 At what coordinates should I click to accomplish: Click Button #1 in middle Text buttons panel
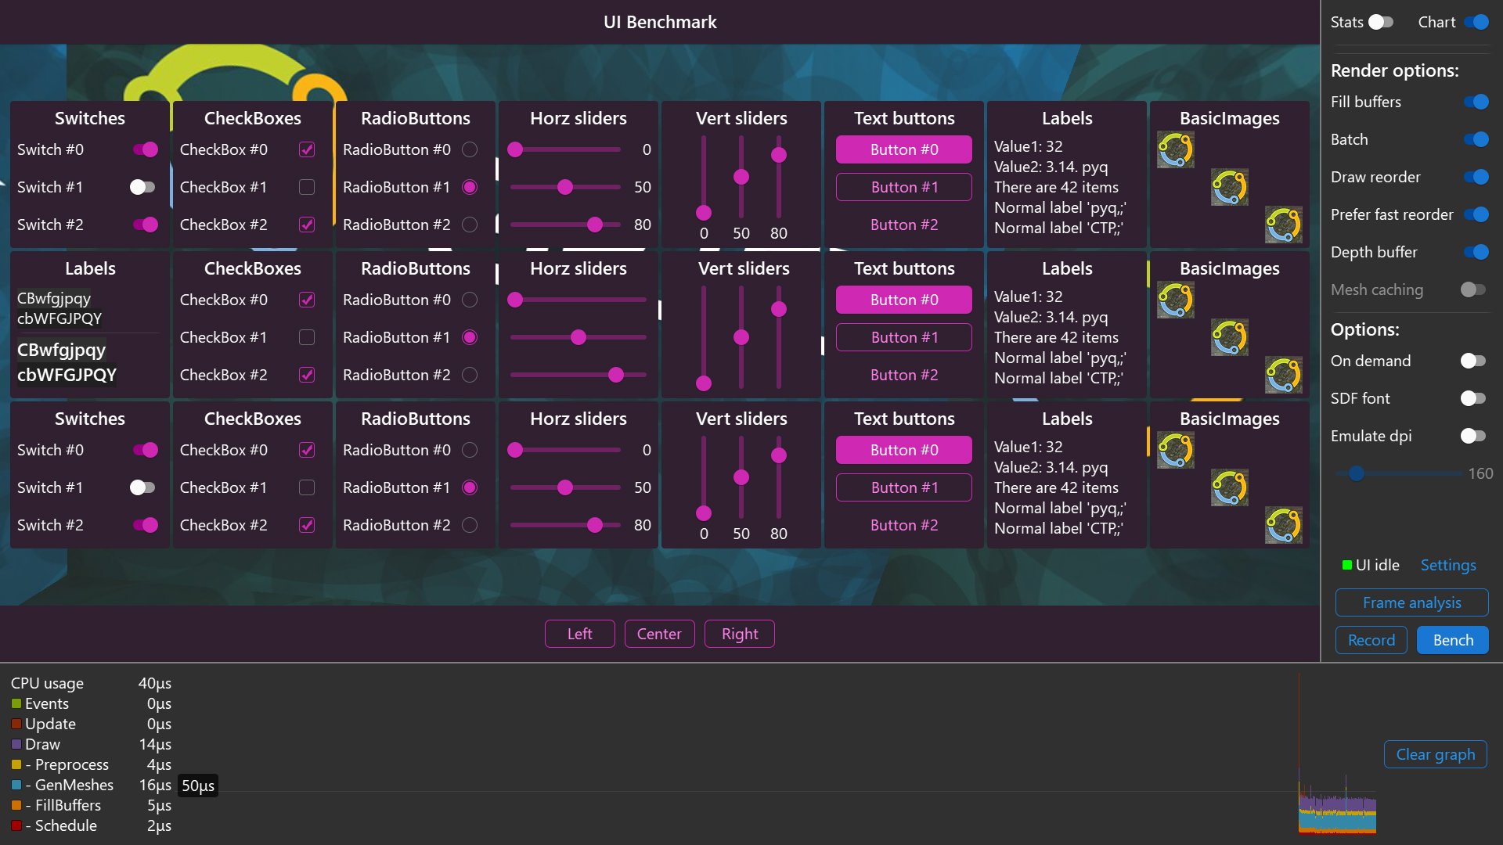point(903,337)
